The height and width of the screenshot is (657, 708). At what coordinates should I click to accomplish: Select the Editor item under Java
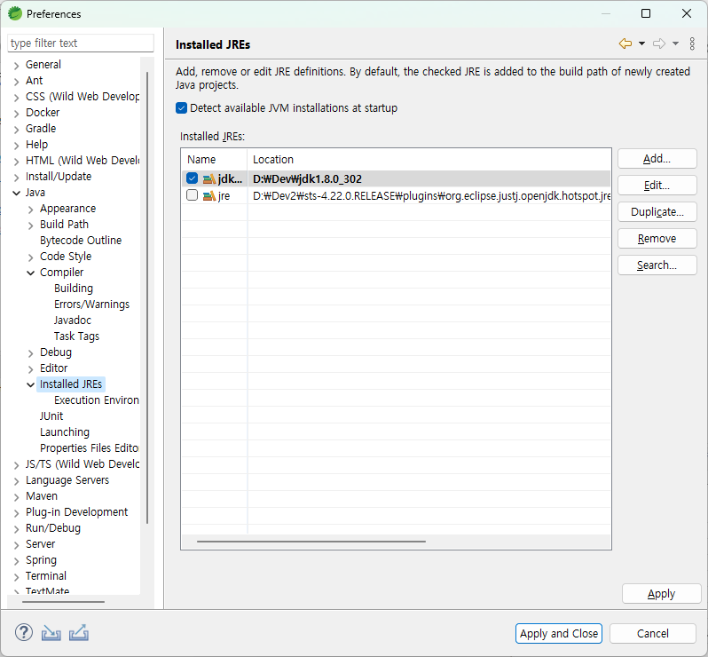tap(54, 368)
